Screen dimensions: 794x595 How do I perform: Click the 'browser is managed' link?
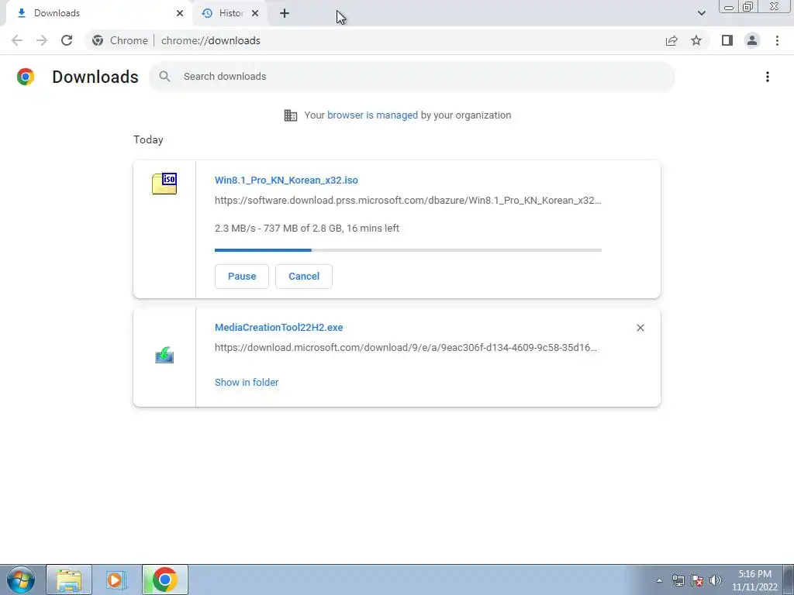pyautogui.click(x=372, y=115)
